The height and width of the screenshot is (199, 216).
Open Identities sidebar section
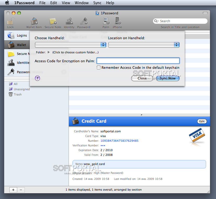click(x=17, y=63)
